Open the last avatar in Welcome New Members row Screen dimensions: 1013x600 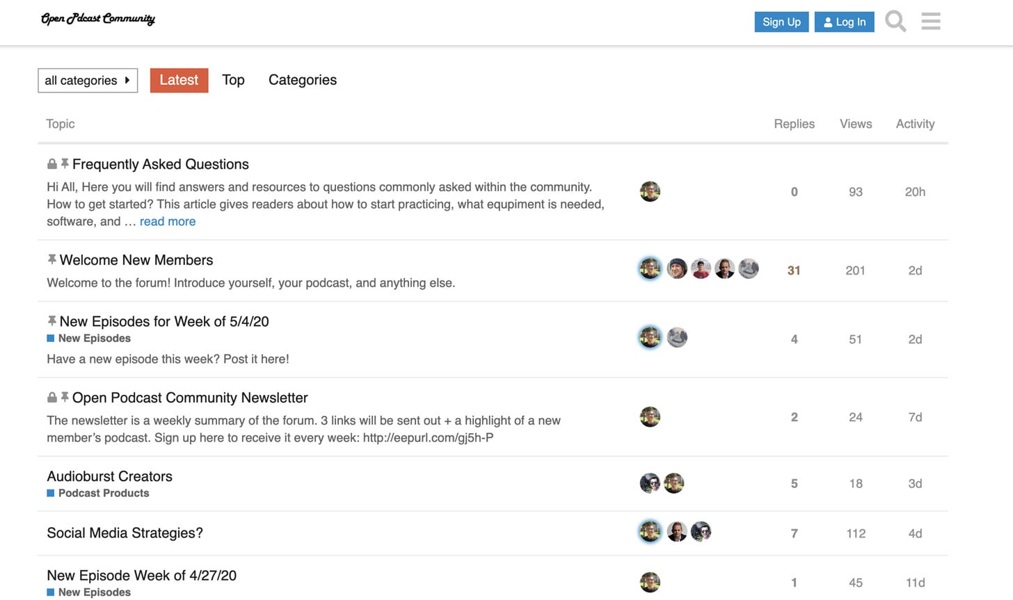point(749,268)
